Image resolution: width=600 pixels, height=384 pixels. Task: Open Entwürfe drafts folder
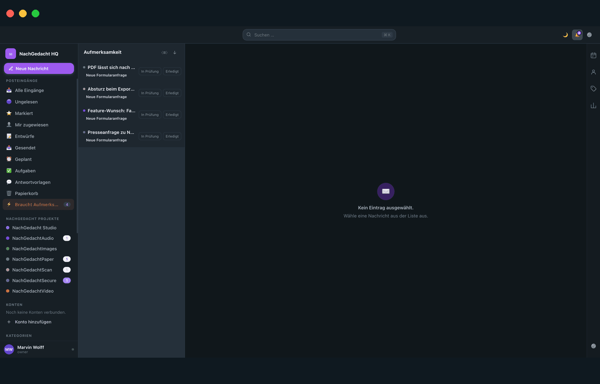[39, 136]
